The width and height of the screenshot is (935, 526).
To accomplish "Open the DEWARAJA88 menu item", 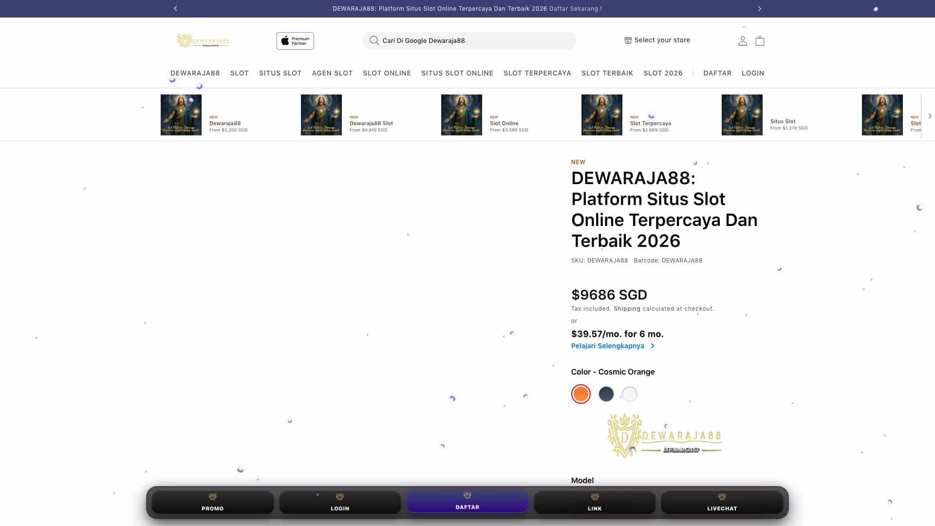I will click(x=195, y=73).
